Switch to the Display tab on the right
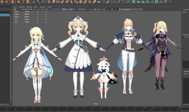Screen dimensions: 189x112 pyautogui.click(x=186, y=71)
